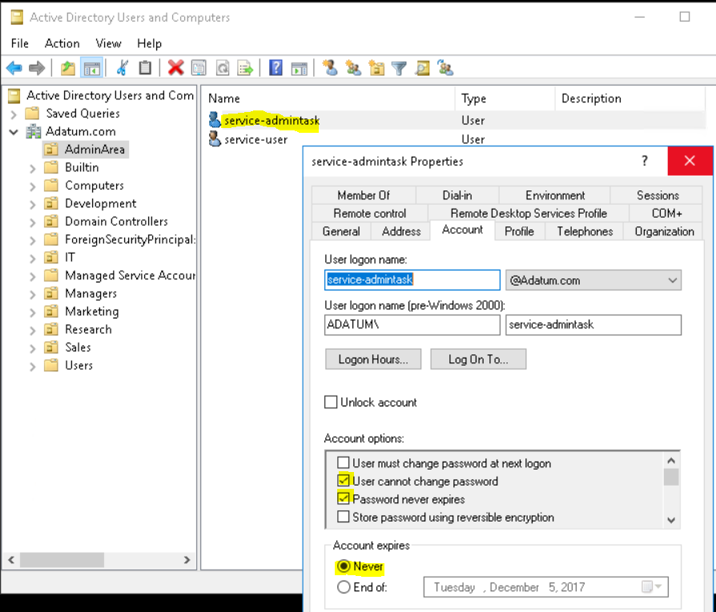The height and width of the screenshot is (612, 716).
Task: Click the Find objects toolbar icon
Action: (422, 68)
